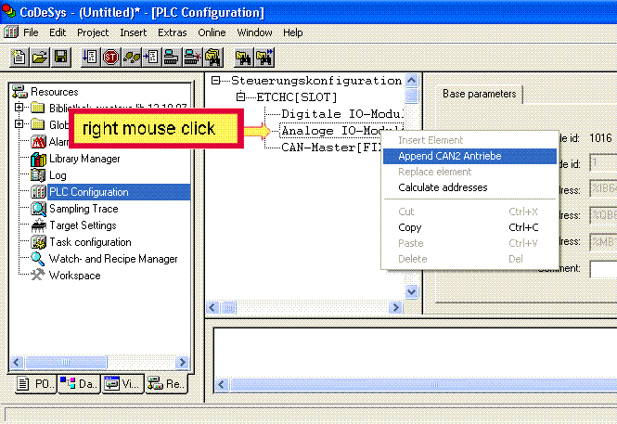This screenshot has height=424, width=617.
Task: Choose Append CAN2 Antriebe from context menu
Action: pyautogui.click(x=449, y=156)
